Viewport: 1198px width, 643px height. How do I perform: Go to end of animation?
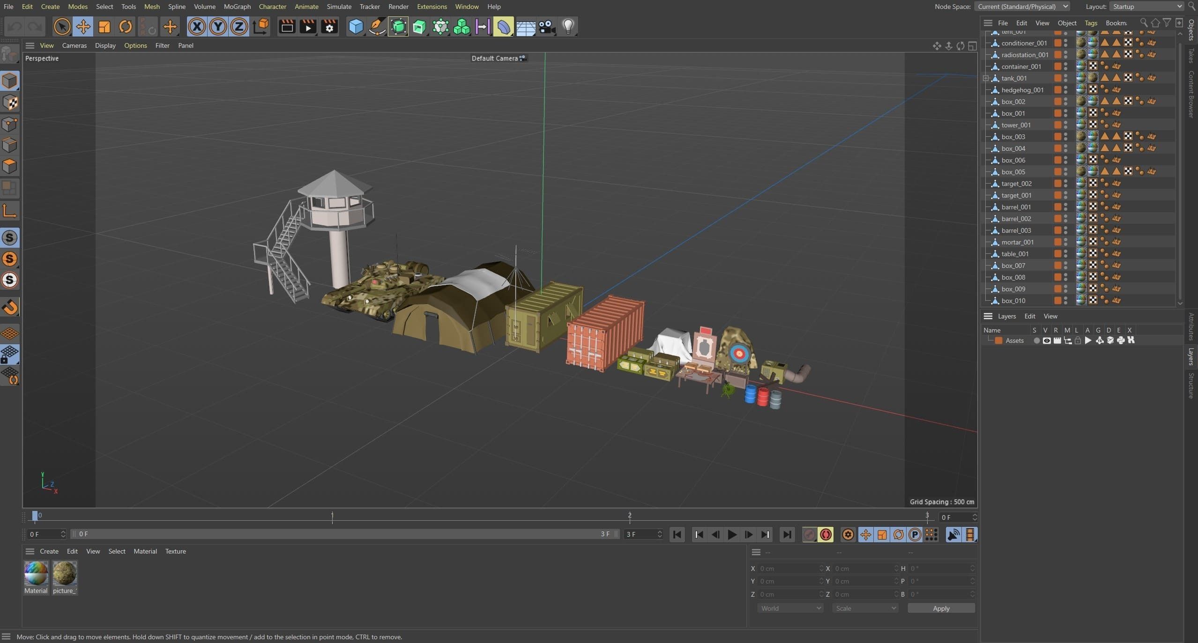point(787,534)
